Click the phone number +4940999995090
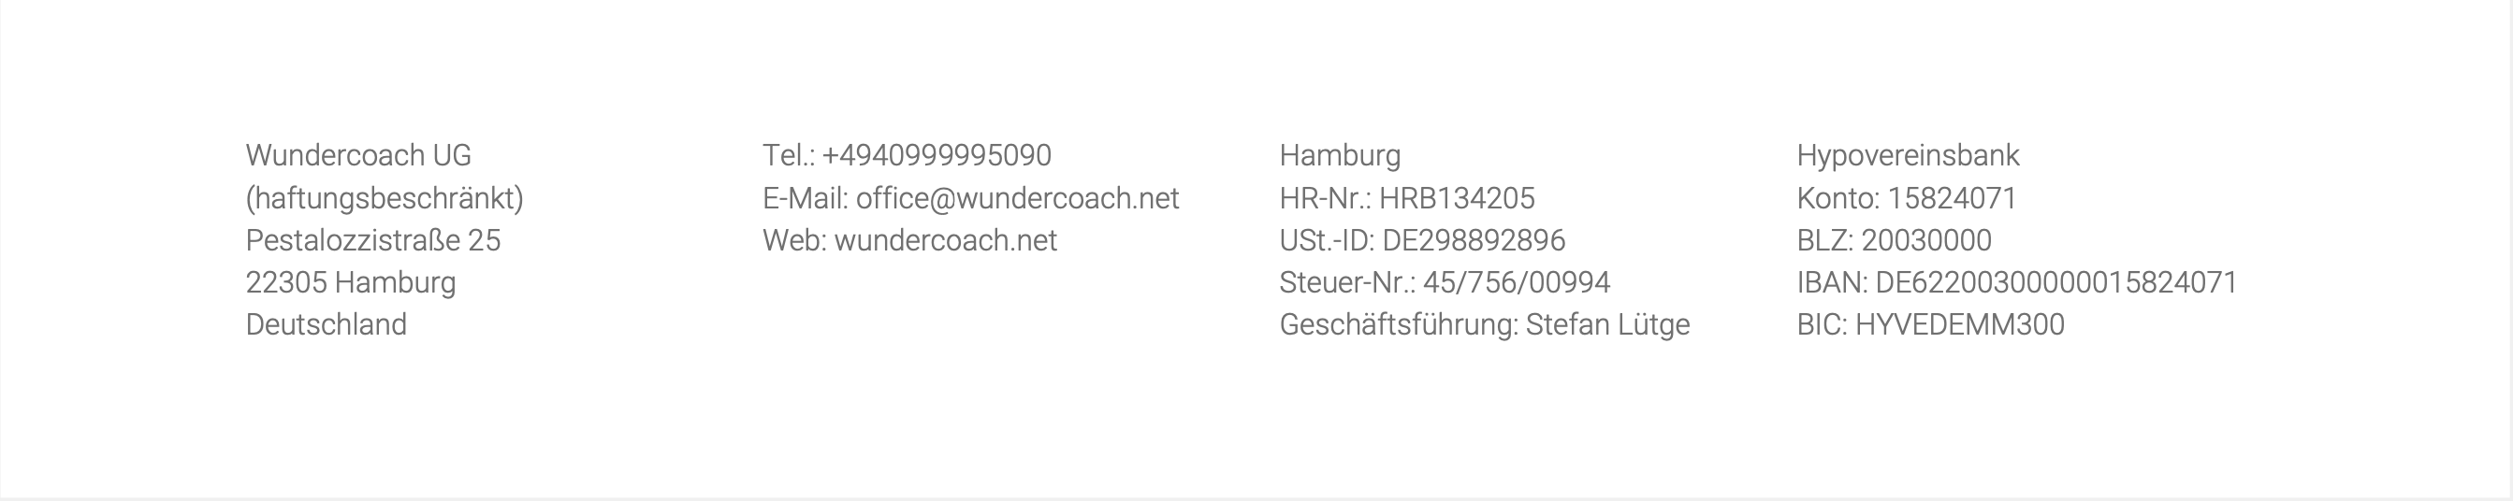The height and width of the screenshot is (501, 2513). pos(937,155)
